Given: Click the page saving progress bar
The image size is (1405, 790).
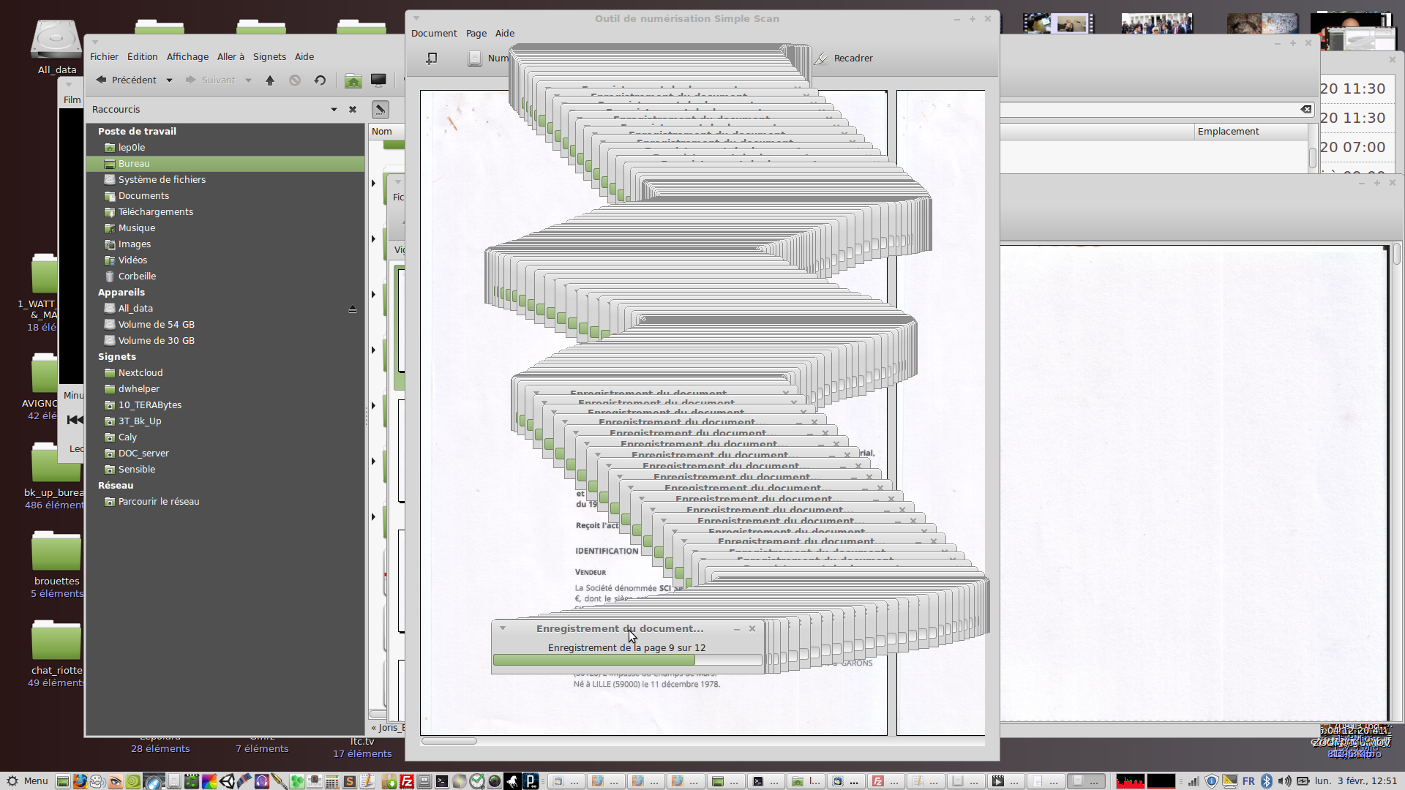Looking at the screenshot, I should tap(626, 661).
